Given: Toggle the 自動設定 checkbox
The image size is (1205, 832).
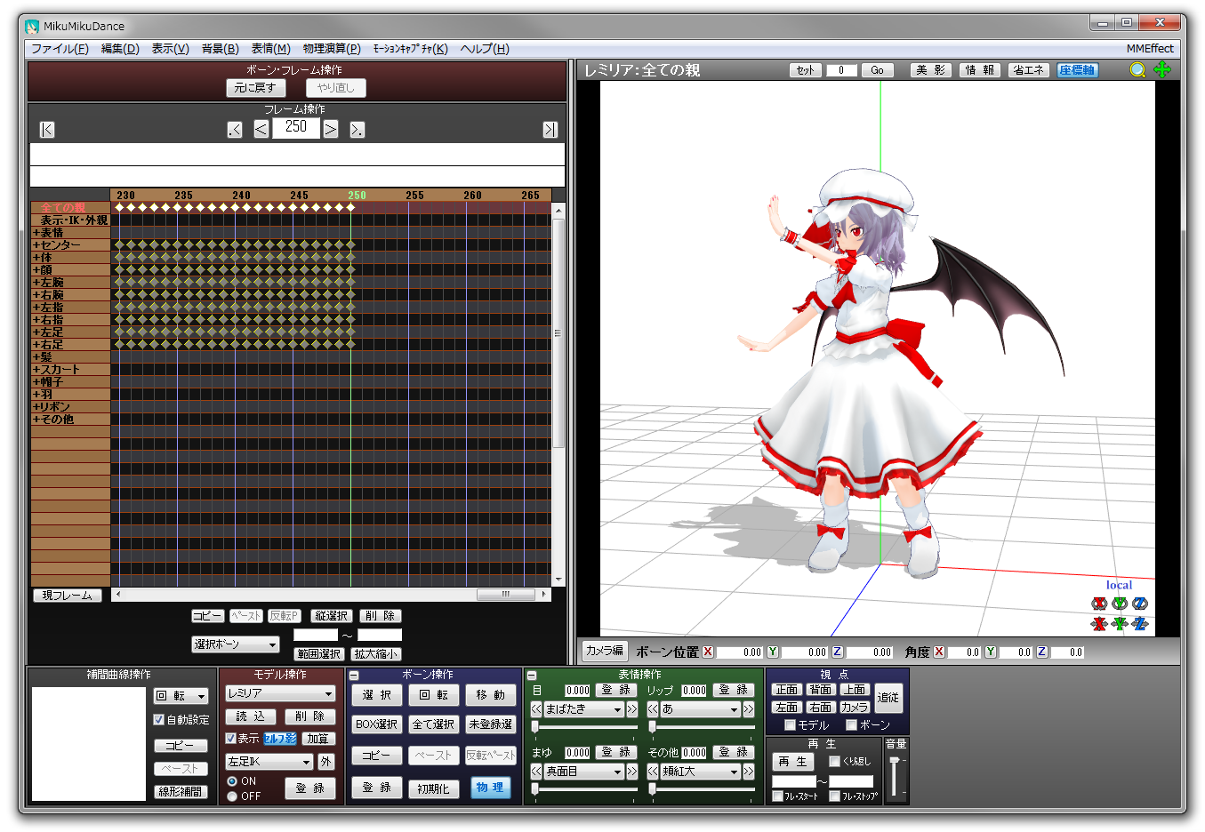Looking at the screenshot, I should [x=159, y=720].
